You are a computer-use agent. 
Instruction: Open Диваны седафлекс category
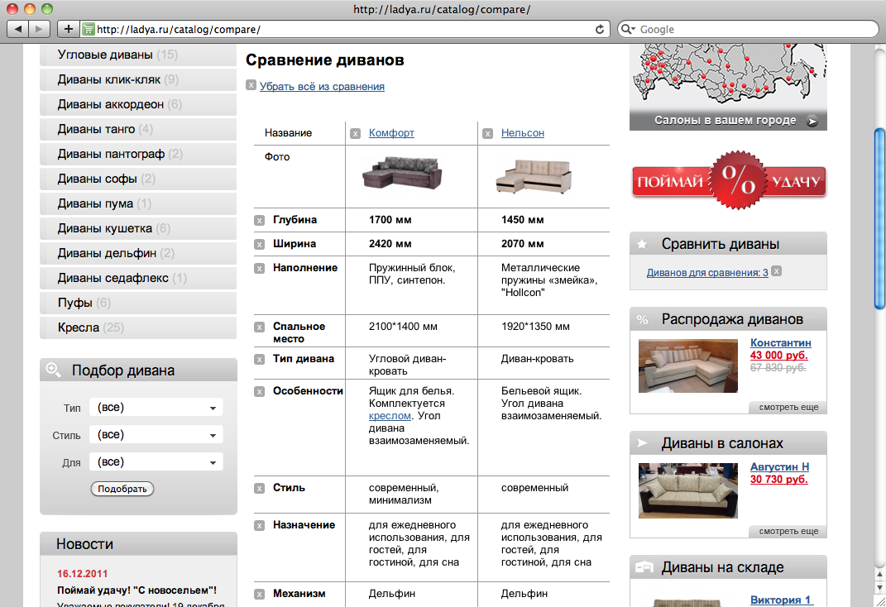click(138, 279)
